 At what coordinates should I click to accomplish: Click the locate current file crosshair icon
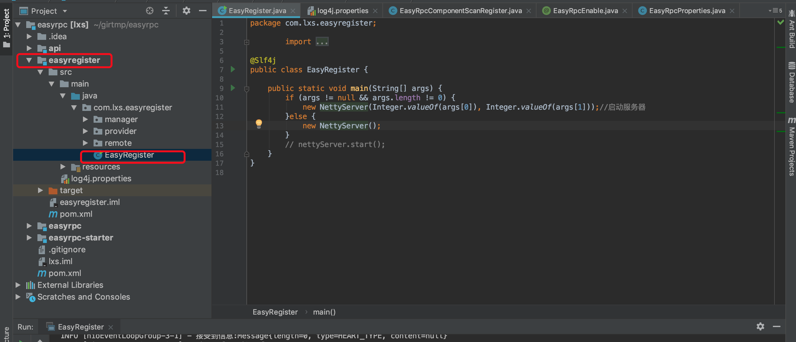click(x=150, y=11)
